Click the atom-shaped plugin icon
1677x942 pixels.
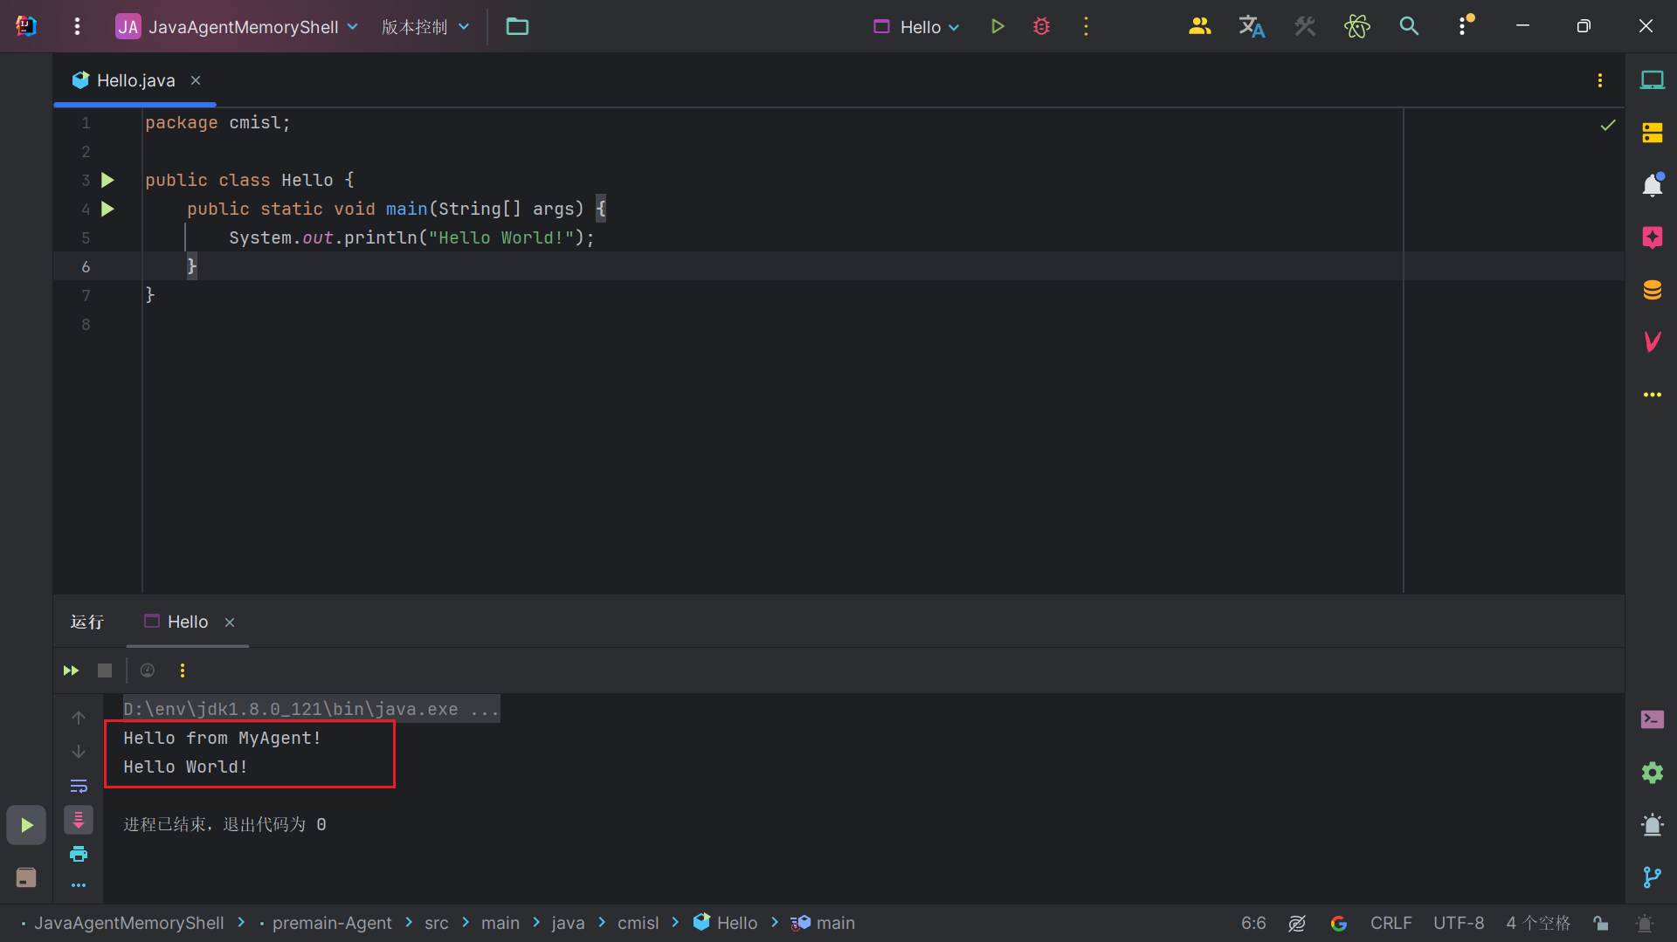click(1356, 26)
